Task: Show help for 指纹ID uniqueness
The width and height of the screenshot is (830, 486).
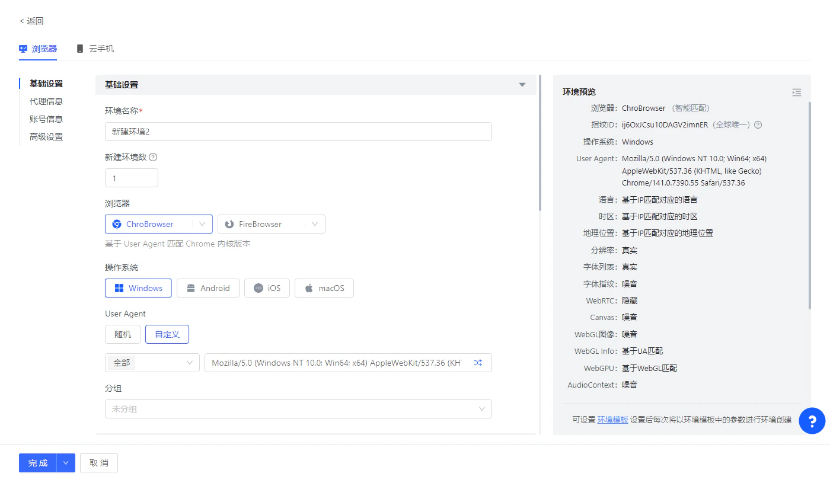Action: click(x=758, y=125)
